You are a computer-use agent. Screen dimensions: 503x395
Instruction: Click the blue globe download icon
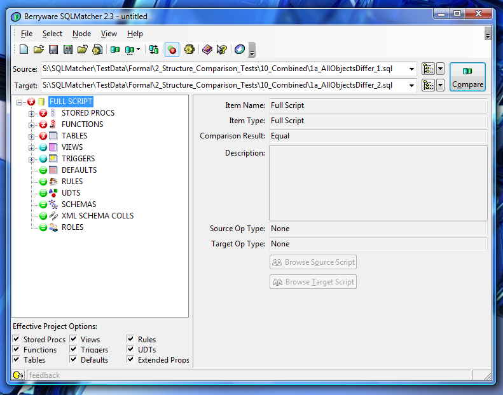(x=240, y=50)
